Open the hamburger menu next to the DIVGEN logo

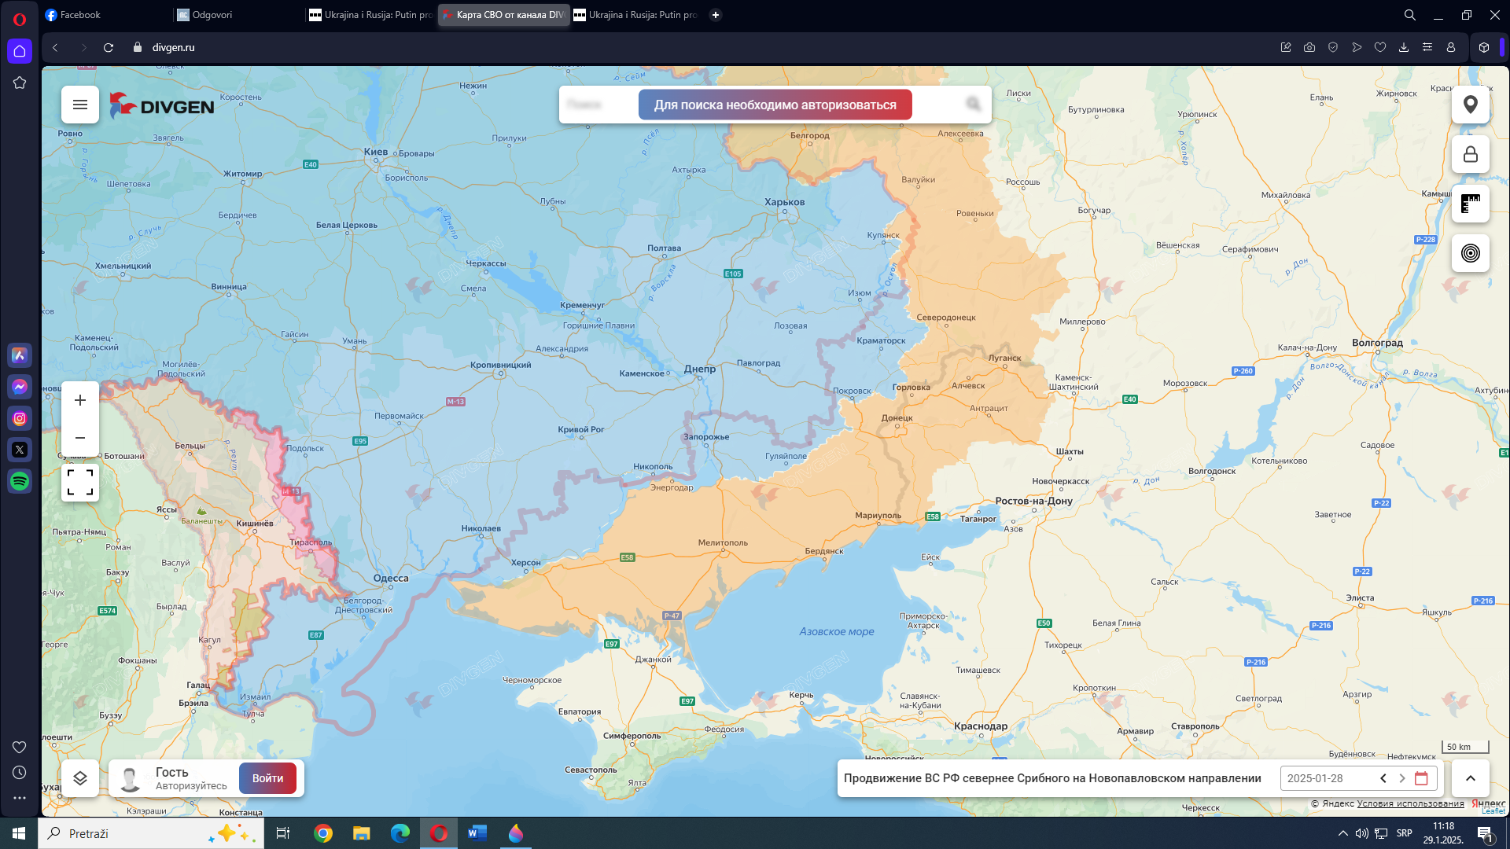tap(80, 105)
